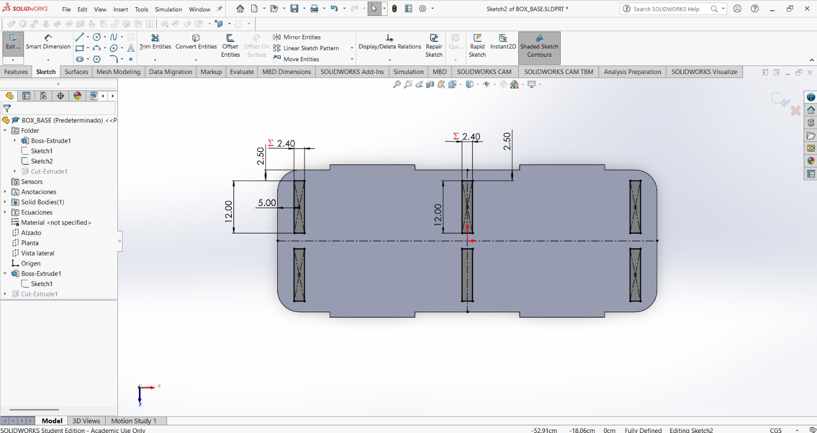Click the Trim Entities tool
Screen dimensions: 817x433
155,42
